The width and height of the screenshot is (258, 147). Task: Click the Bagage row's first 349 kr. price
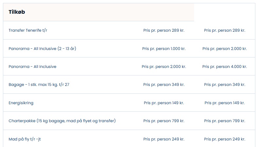tap(164, 85)
